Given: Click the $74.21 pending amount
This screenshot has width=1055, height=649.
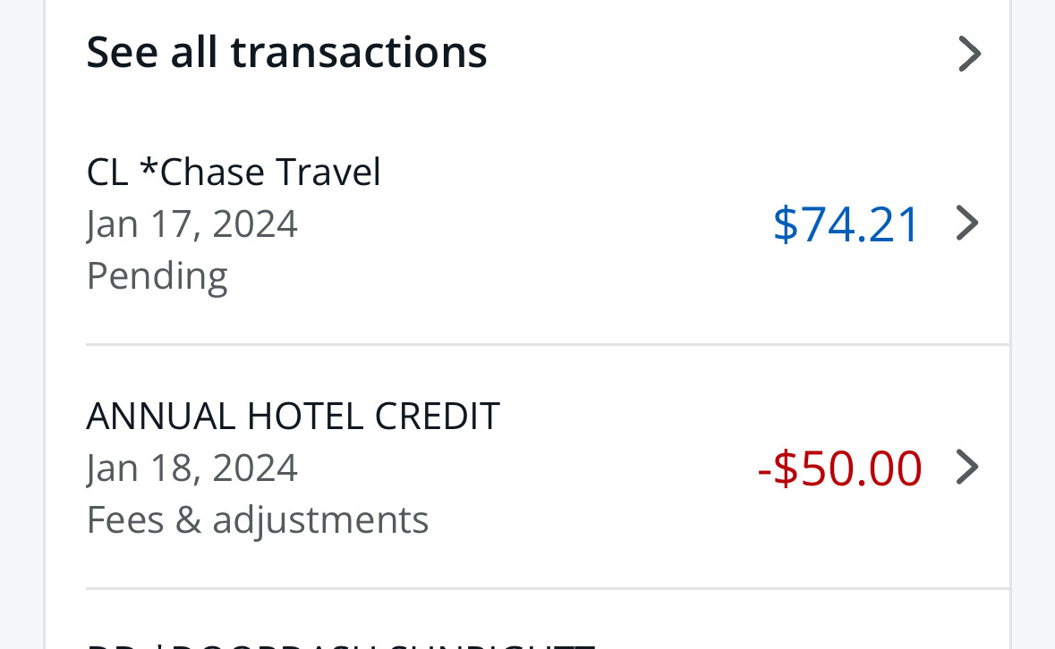Looking at the screenshot, I should pos(846,223).
